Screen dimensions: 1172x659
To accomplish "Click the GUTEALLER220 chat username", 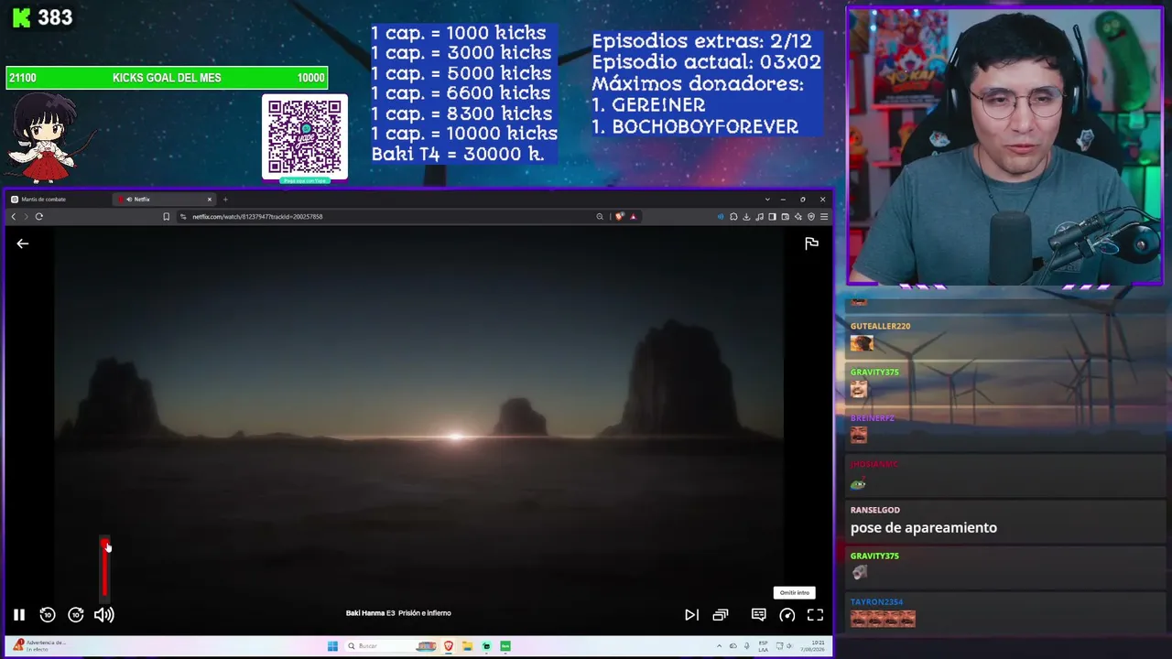I will (880, 326).
